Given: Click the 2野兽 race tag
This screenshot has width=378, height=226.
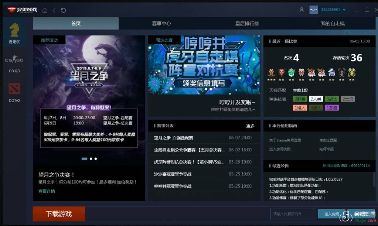Looking at the screenshot, I should 300,99.
